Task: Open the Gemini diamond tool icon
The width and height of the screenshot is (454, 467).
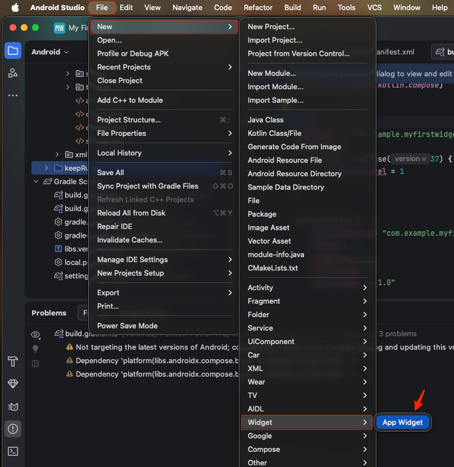Action: (13, 384)
